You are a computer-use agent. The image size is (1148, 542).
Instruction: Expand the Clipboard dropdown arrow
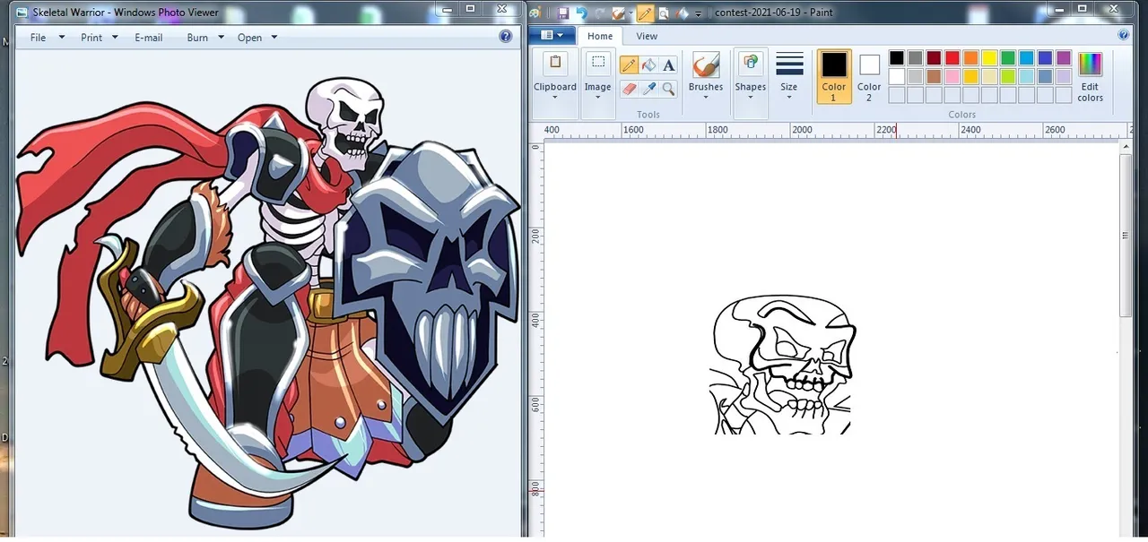pyautogui.click(x=555, y=98)
